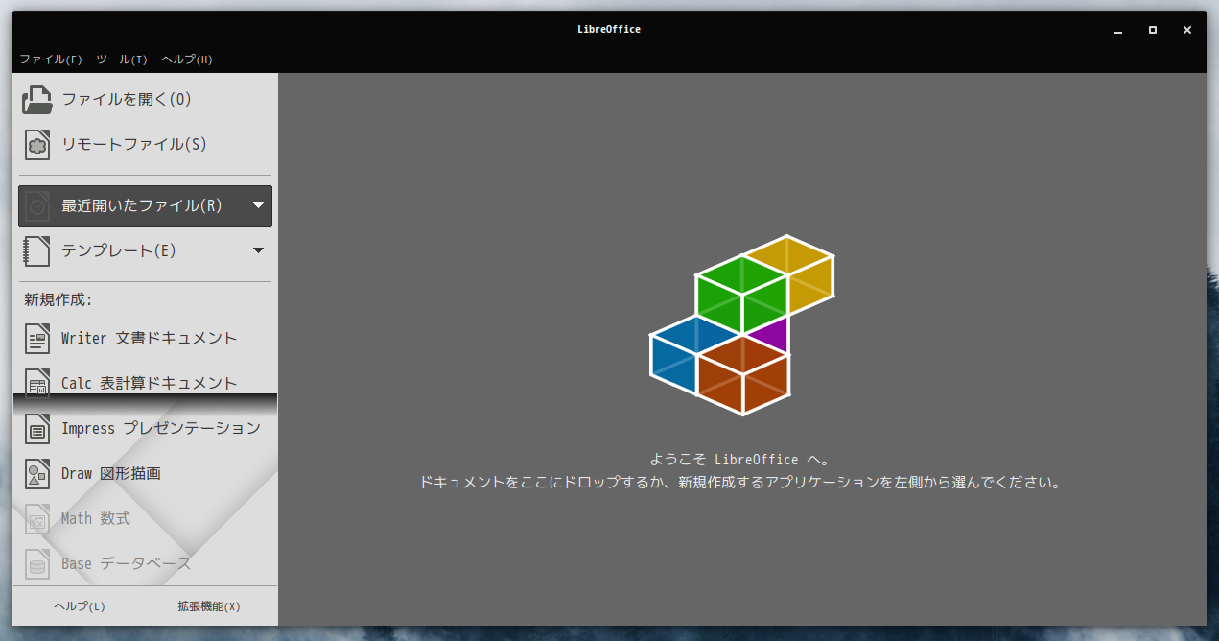Click the ファイルを開く(O) button label
The image size is (1219, 641).
click(127, 99)
